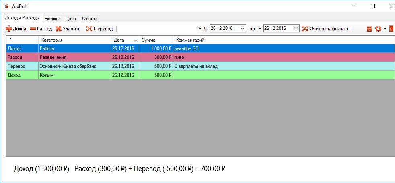The height and width of the screenshot is (183, 395).
Task: Go to the Цели tab
Action: (71, 18)
